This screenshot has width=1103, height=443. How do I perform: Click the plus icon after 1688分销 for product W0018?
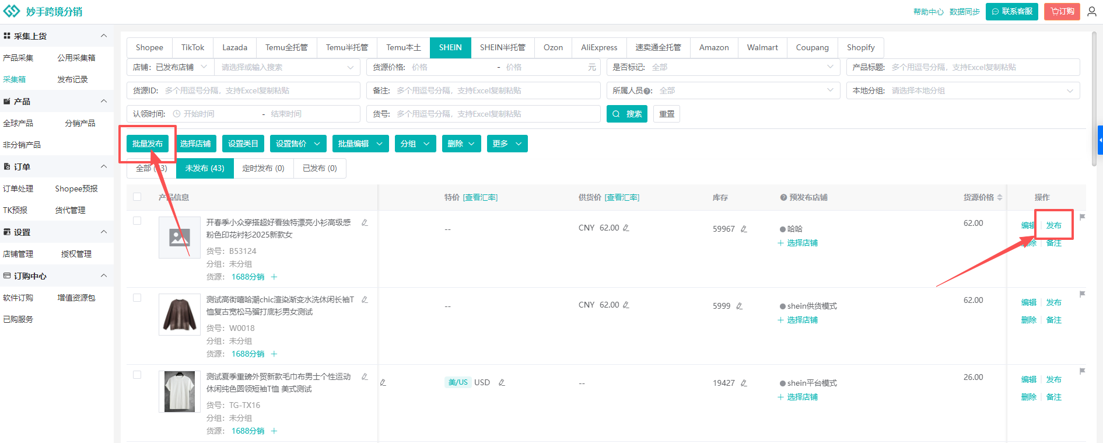pos(274,354)
